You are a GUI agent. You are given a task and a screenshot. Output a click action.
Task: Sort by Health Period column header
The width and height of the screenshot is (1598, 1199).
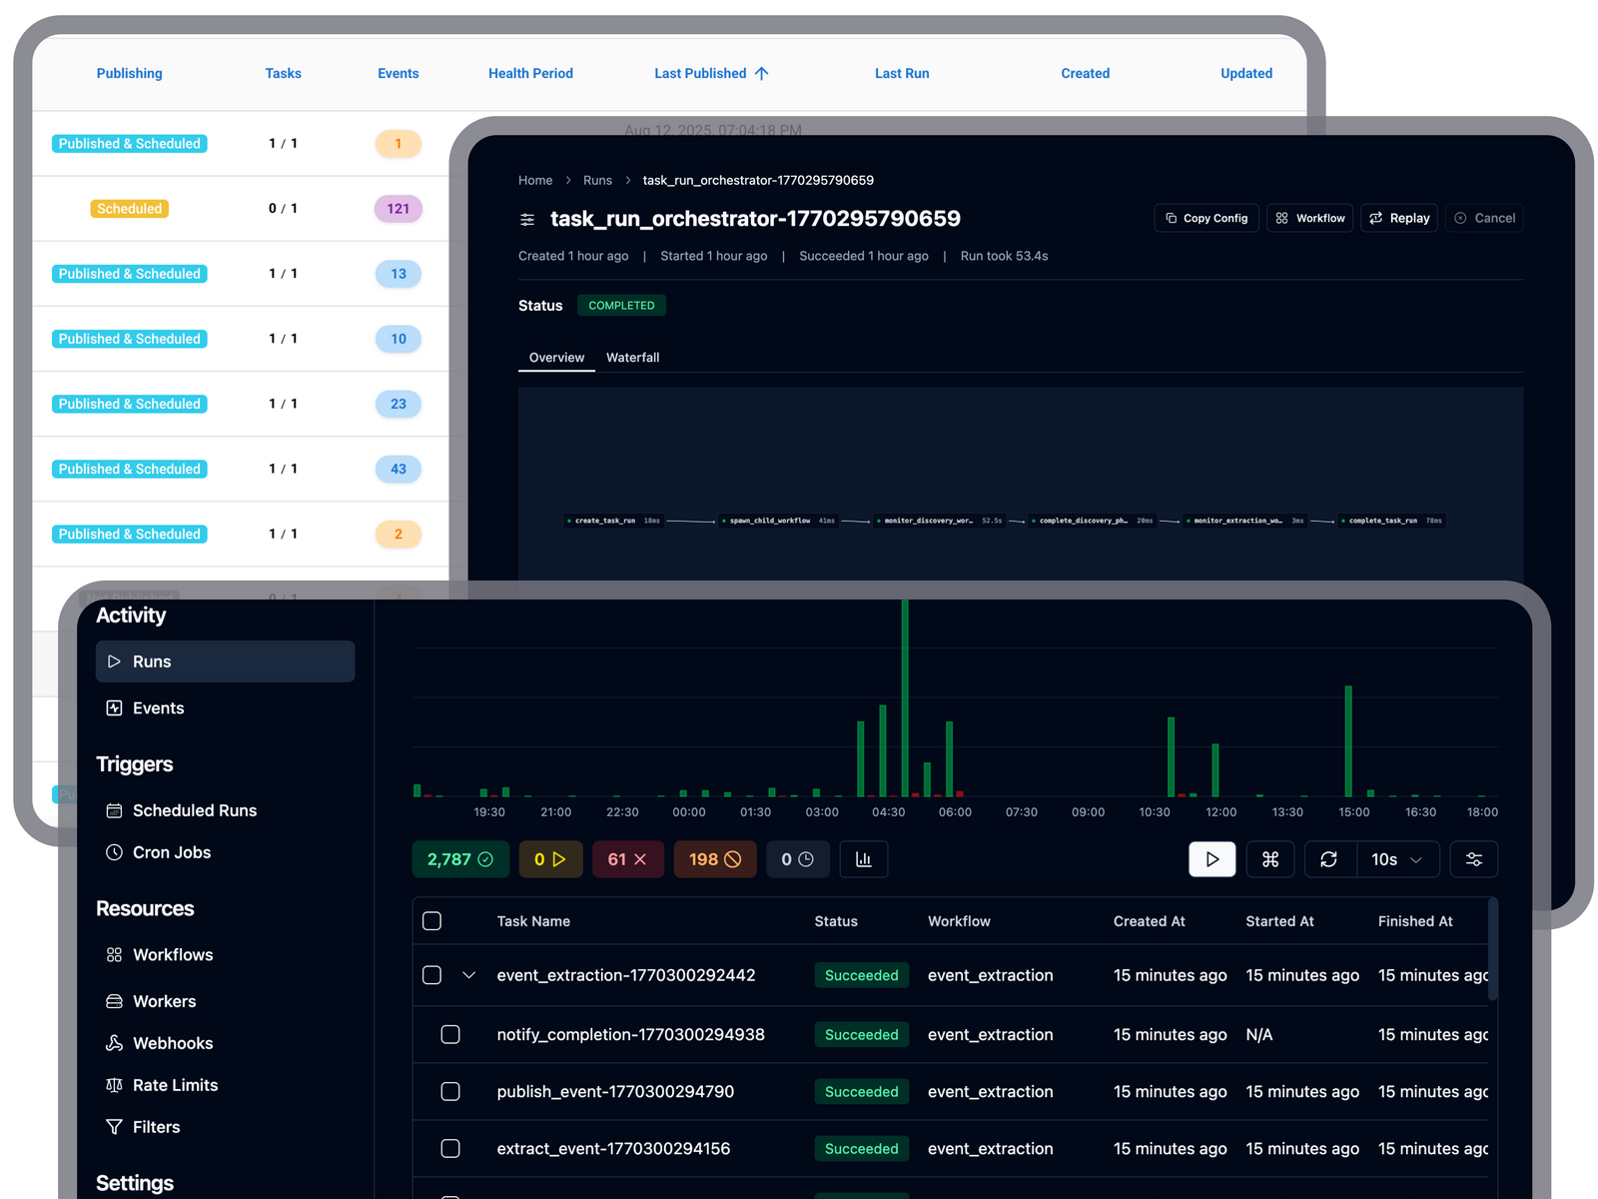pyautogui.click(x=530, y=73)
